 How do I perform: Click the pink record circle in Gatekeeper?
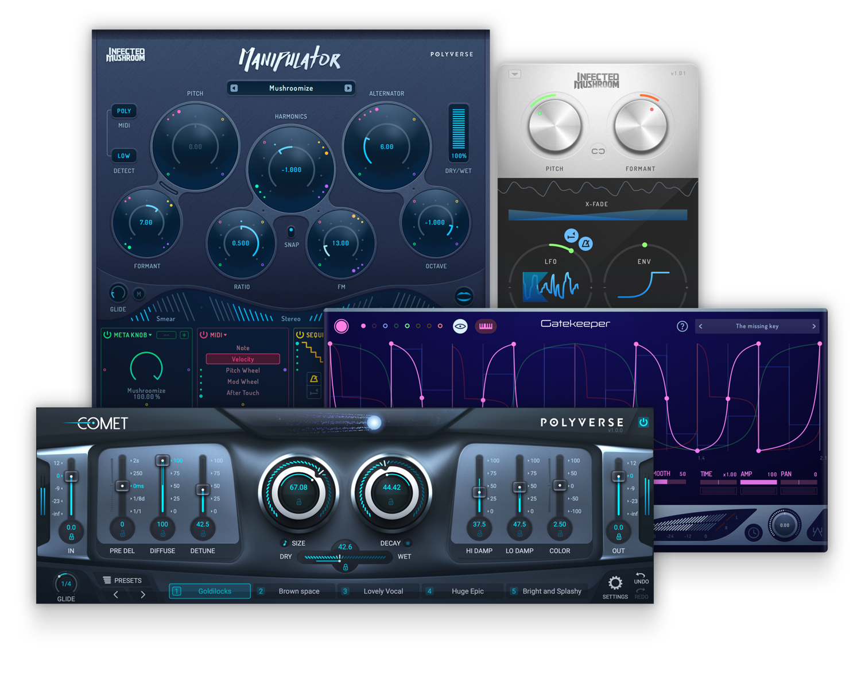click(x=342, y=326)
